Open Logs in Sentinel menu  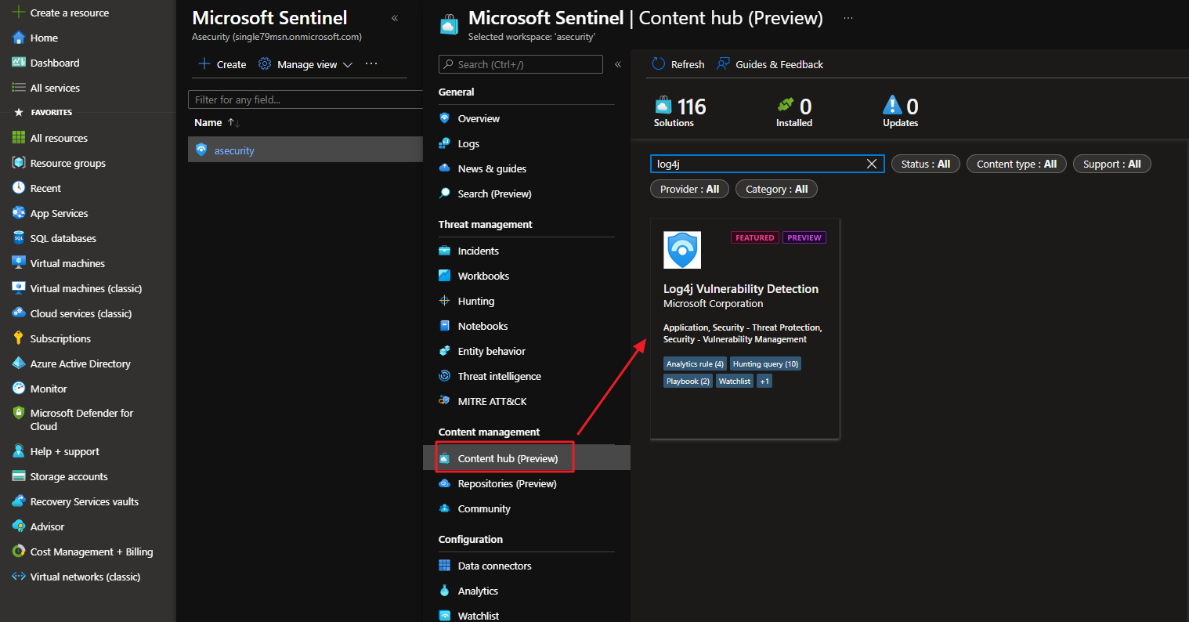tap(468, 143)
